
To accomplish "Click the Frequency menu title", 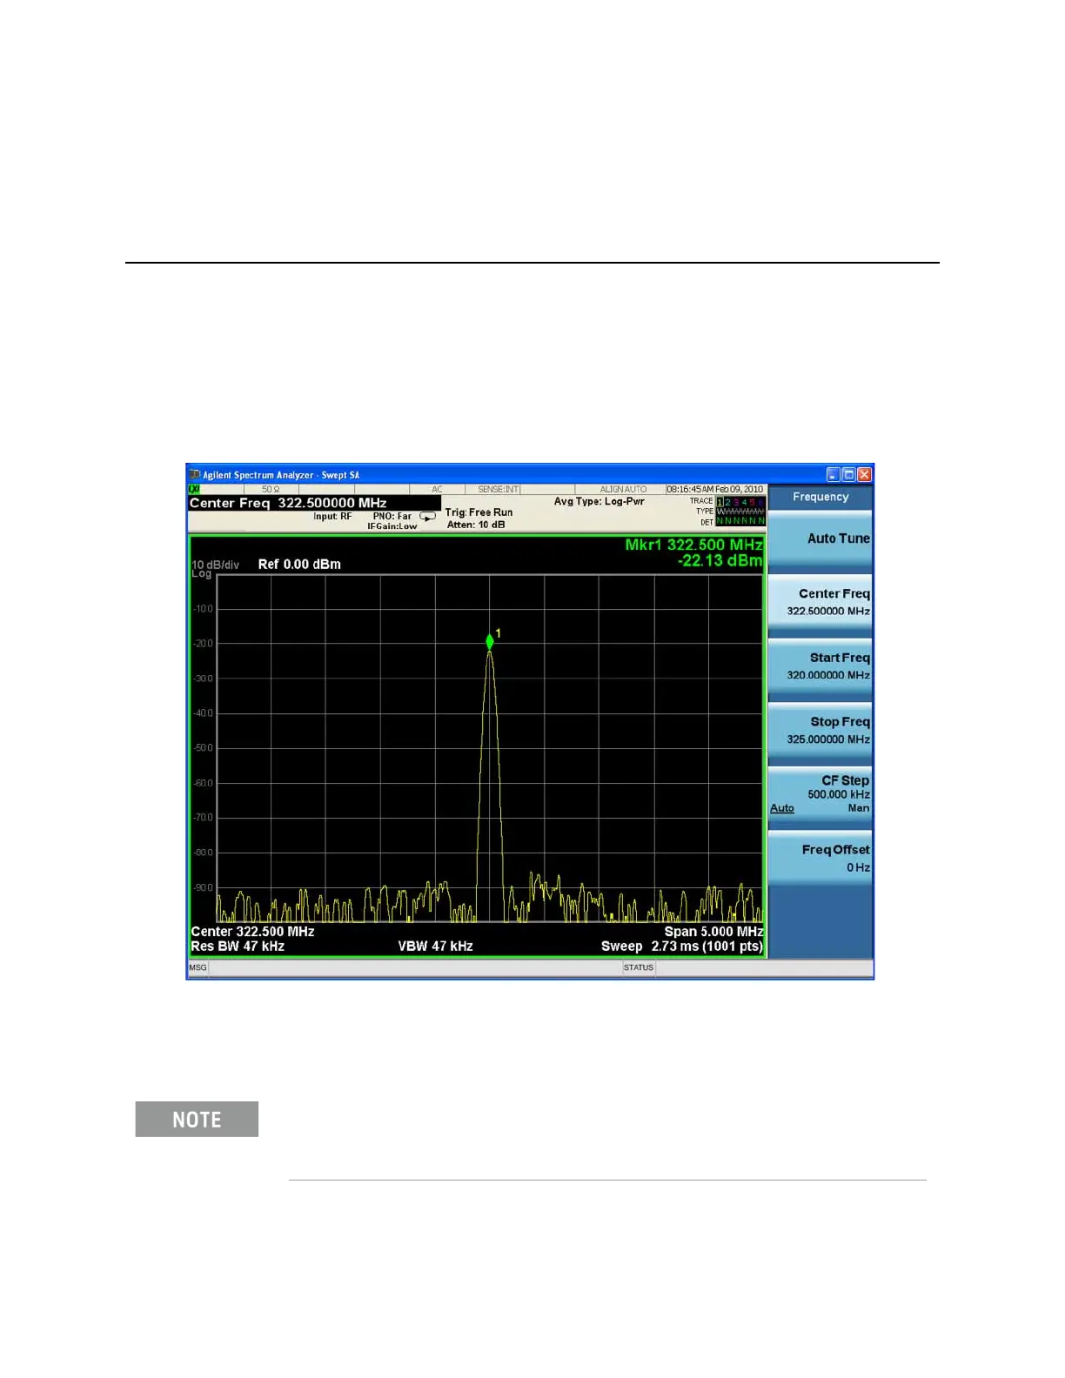I will [820, 497].
